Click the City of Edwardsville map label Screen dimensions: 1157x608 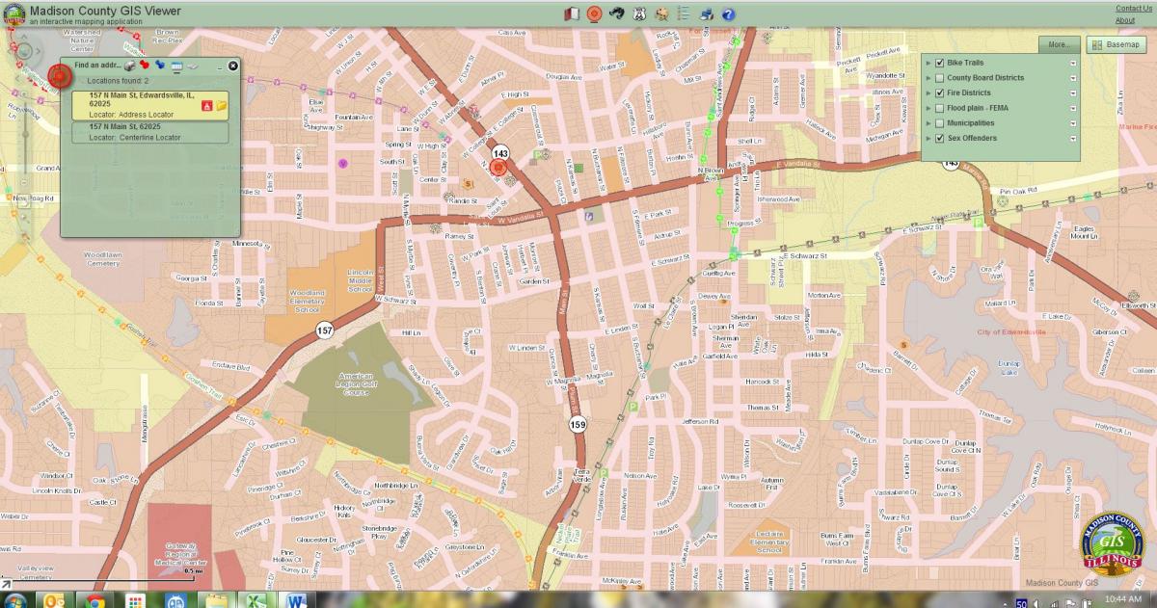click(x=1011, y=331)
